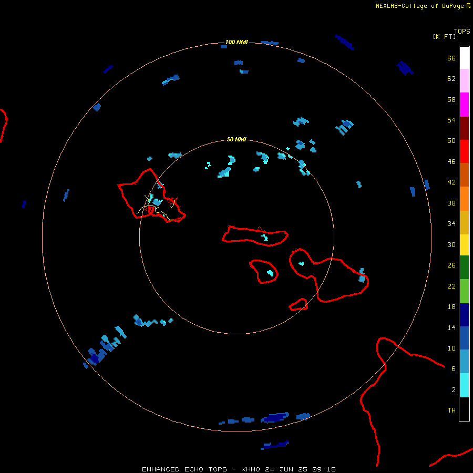
Task: Click the [K FT] units label
Action: [444, 36]
